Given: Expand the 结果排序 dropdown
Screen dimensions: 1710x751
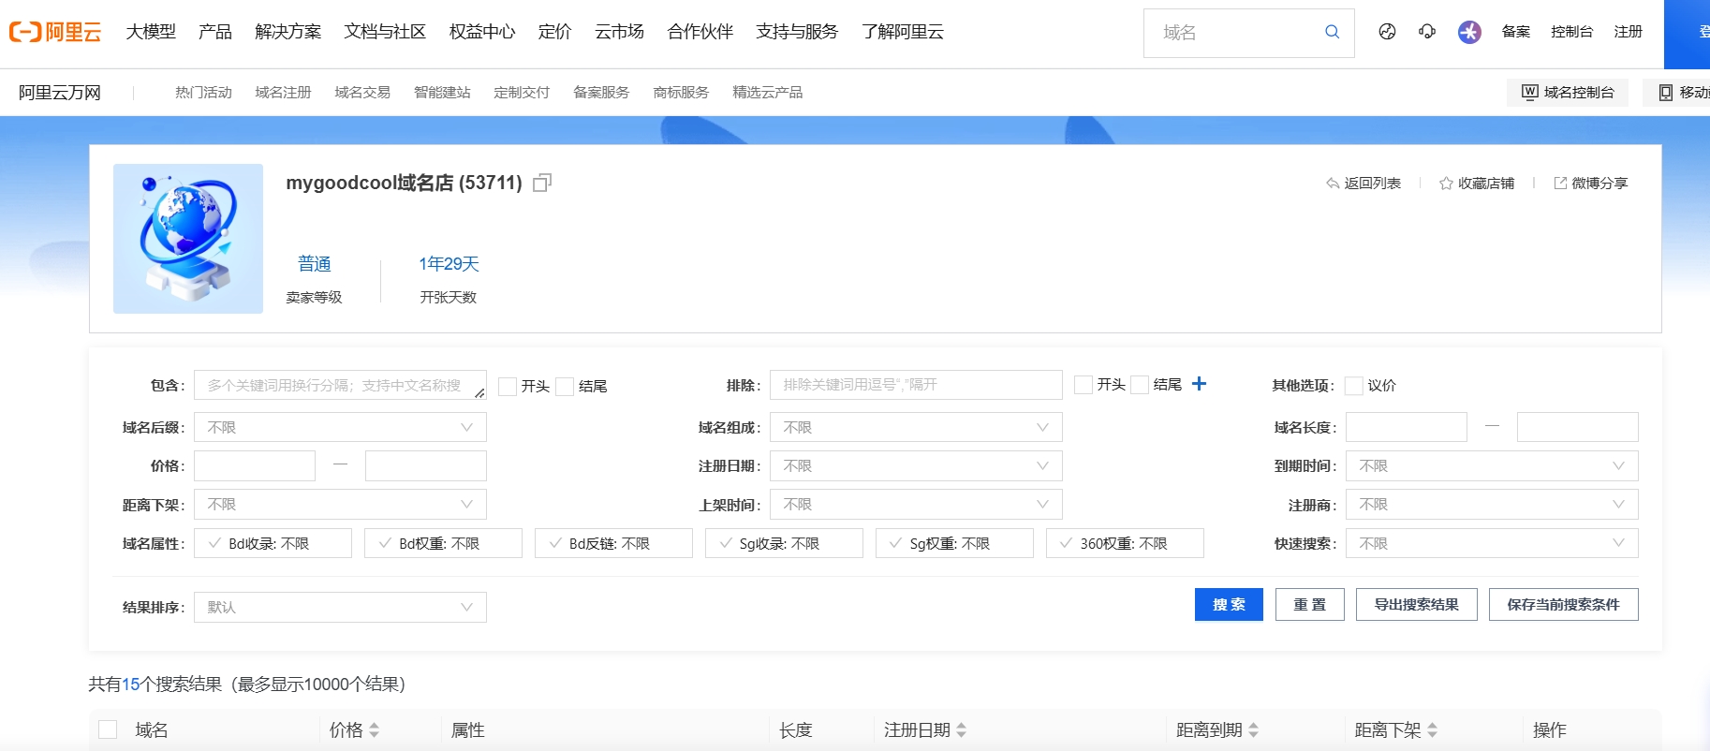Looking at the screenshot, I should coord(340,607).
